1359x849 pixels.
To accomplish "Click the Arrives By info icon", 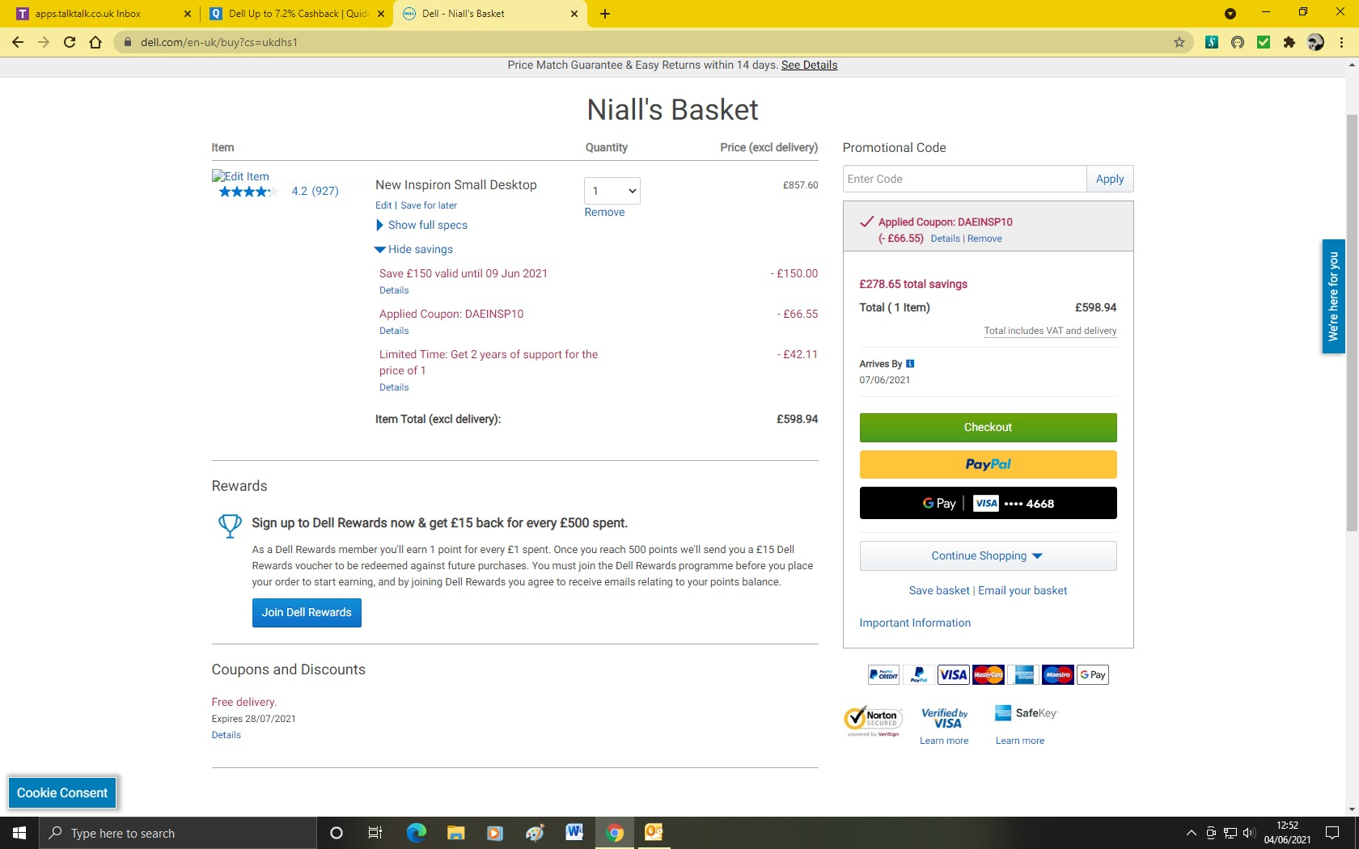I will pos(910,364).
